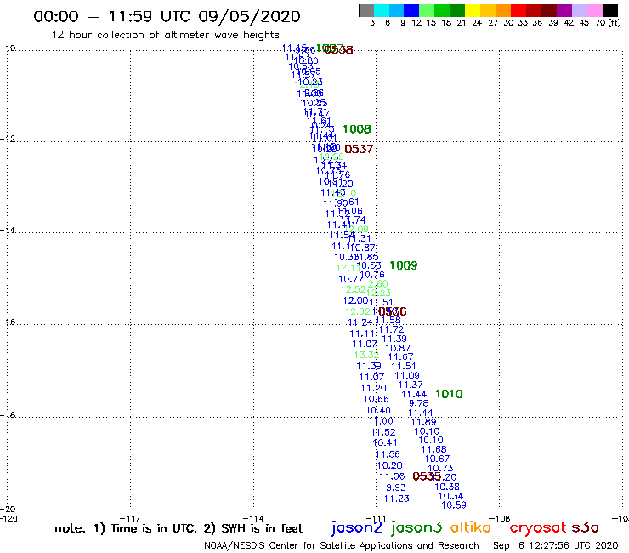Click the -14 latitude axis label
629x553 pixels.
8,230
